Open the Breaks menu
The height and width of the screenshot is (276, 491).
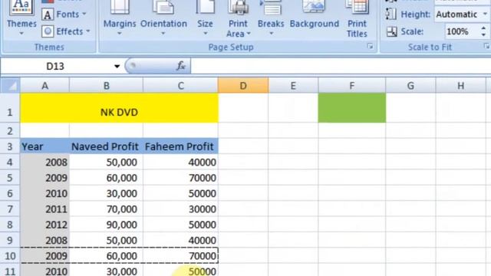coord(271,18)
